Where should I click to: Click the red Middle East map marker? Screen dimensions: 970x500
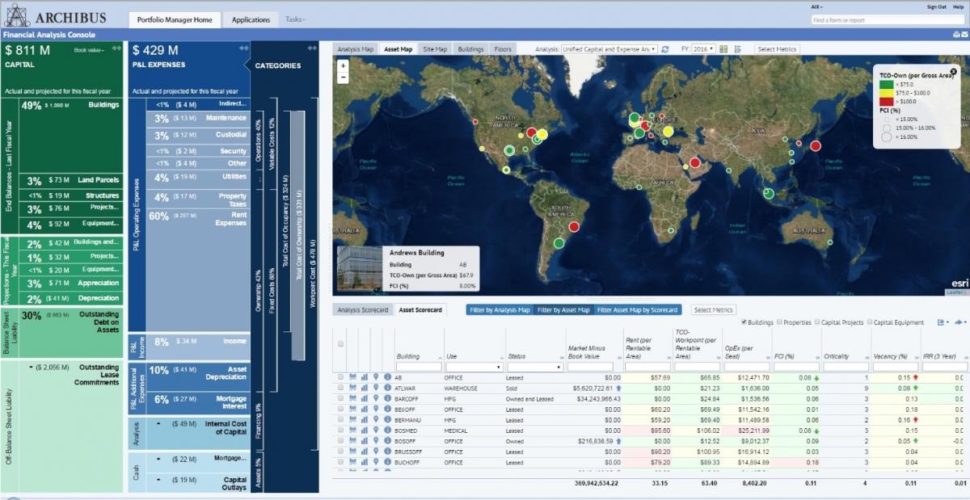(x=694, y=164)
